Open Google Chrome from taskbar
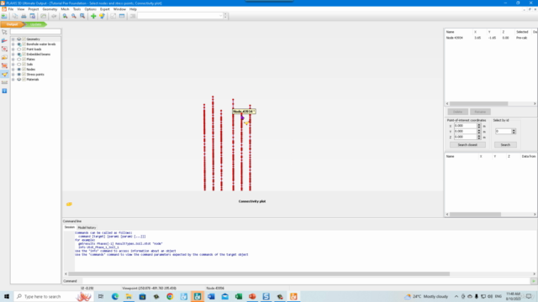 [170, 296]
